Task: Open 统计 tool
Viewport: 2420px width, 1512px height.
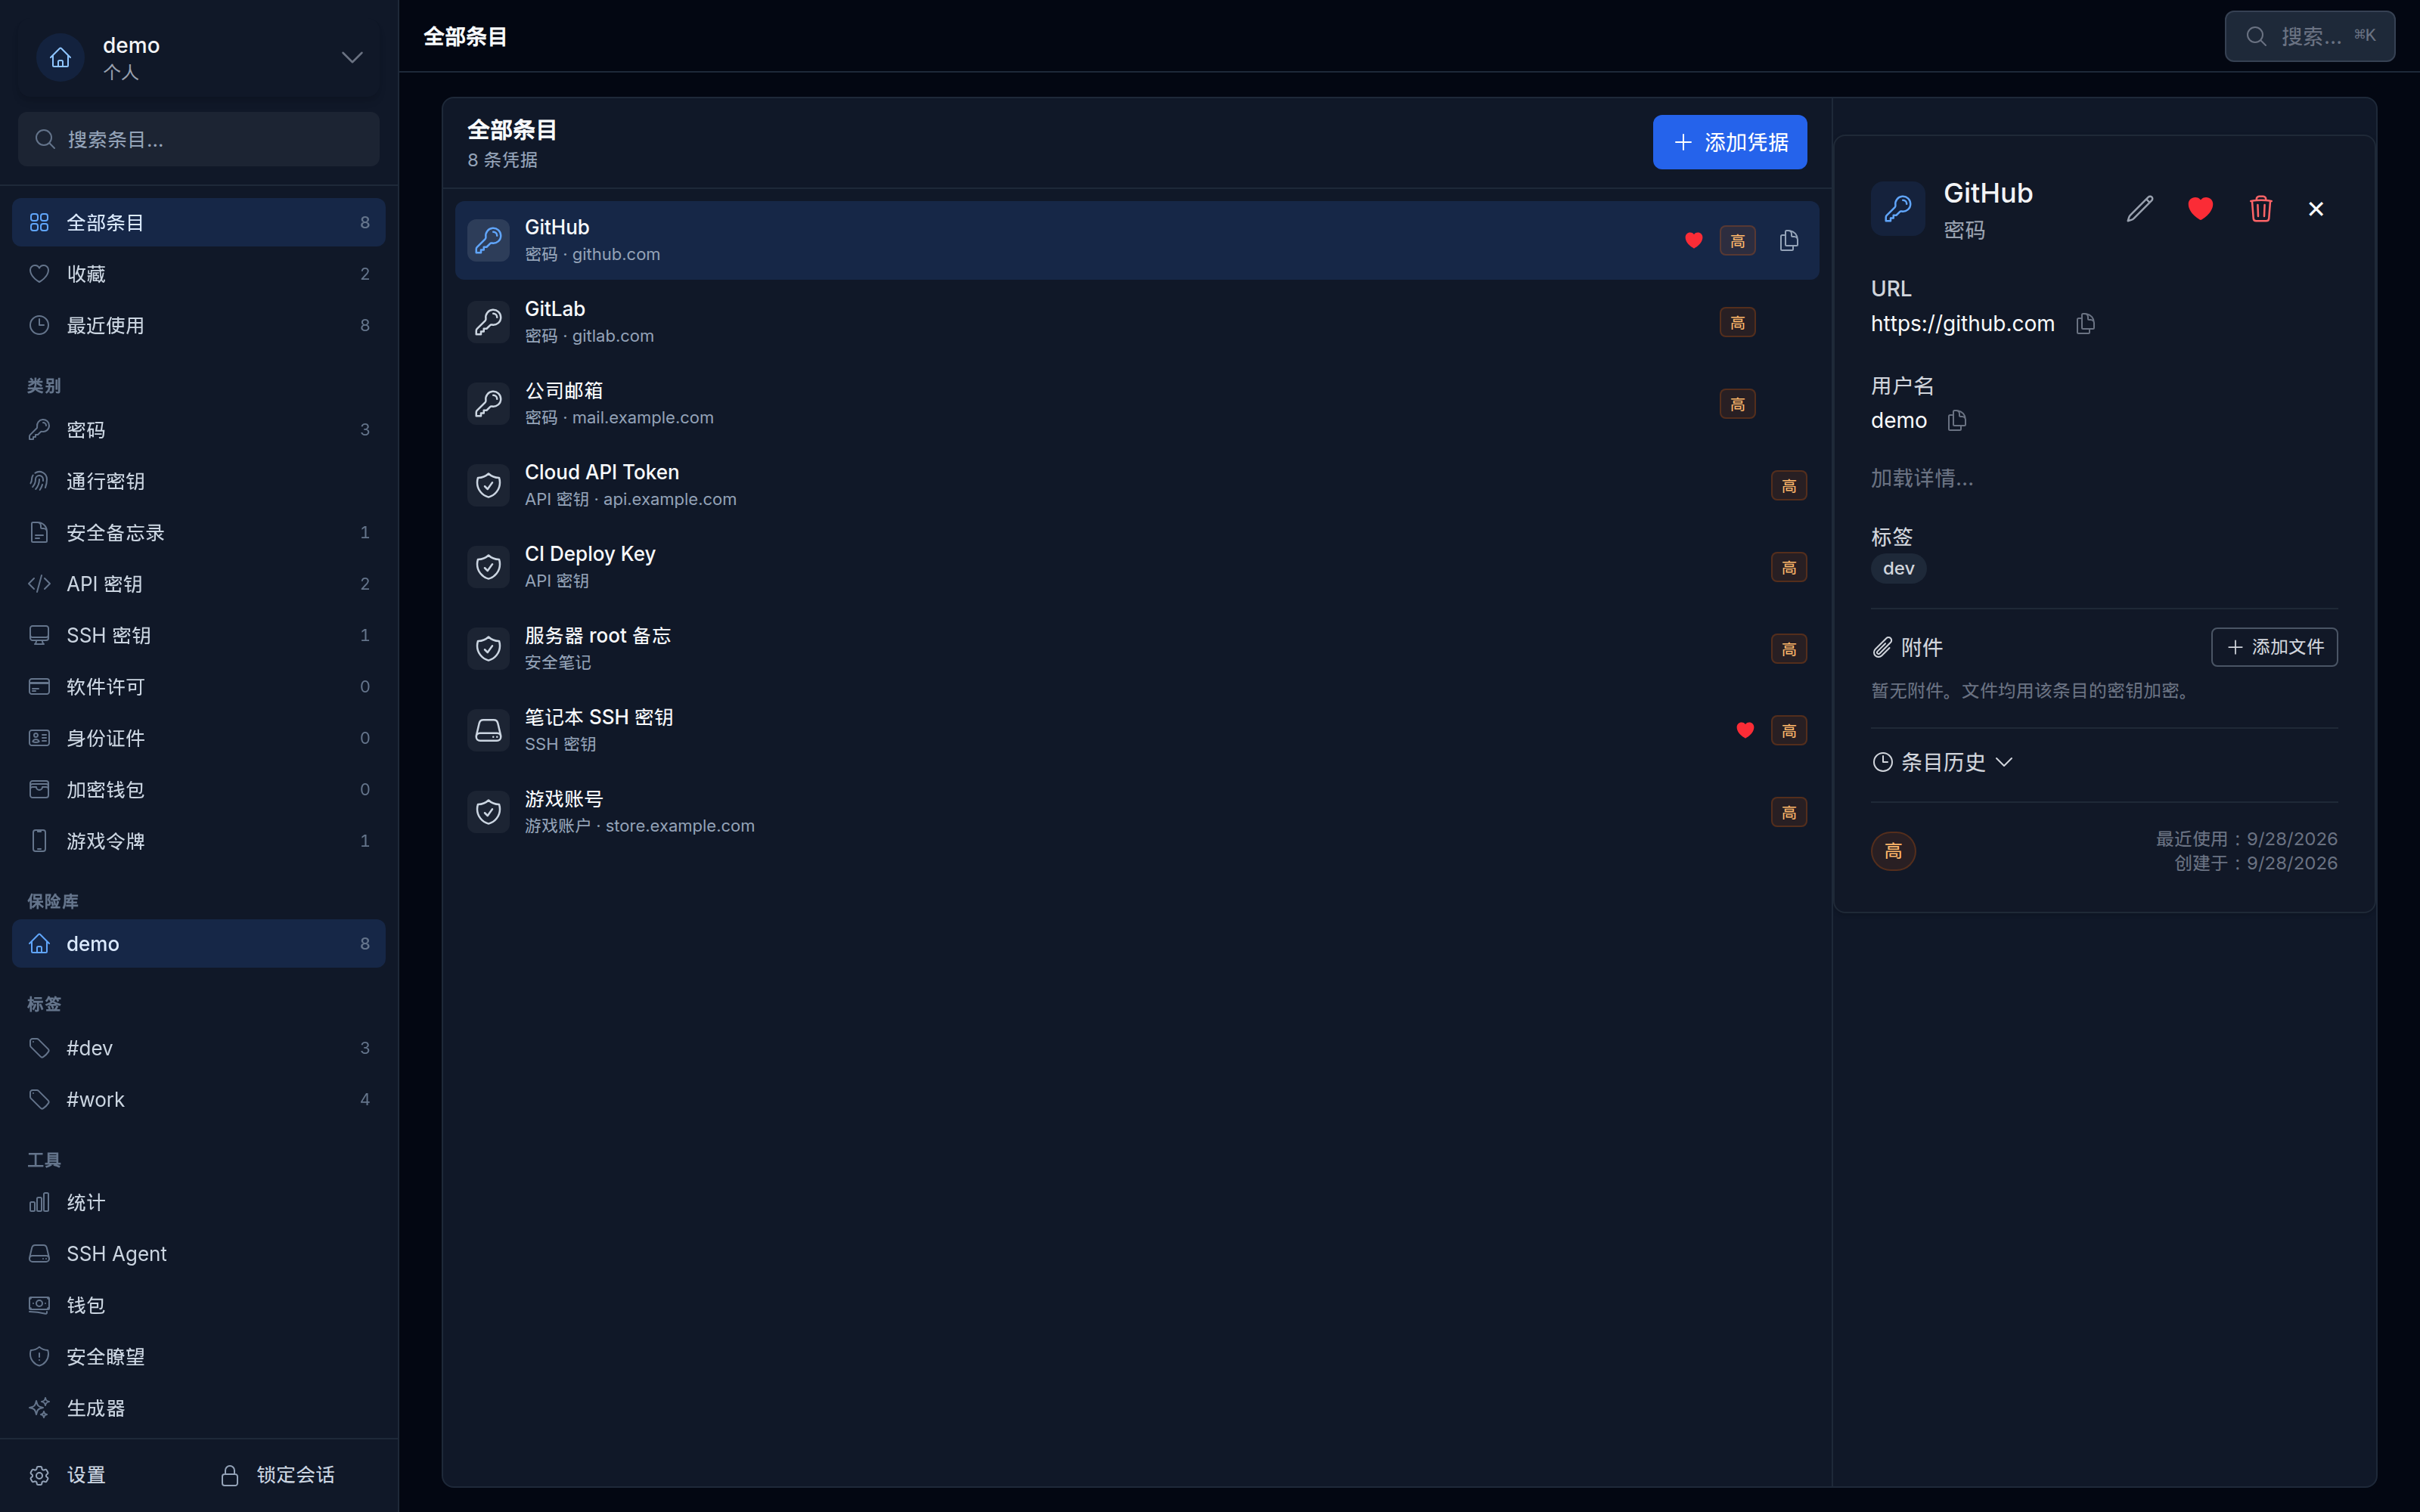Action: [x=198, y=1202]
